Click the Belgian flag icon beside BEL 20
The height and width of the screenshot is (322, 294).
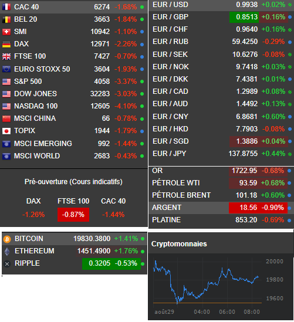tap(6, 19)
